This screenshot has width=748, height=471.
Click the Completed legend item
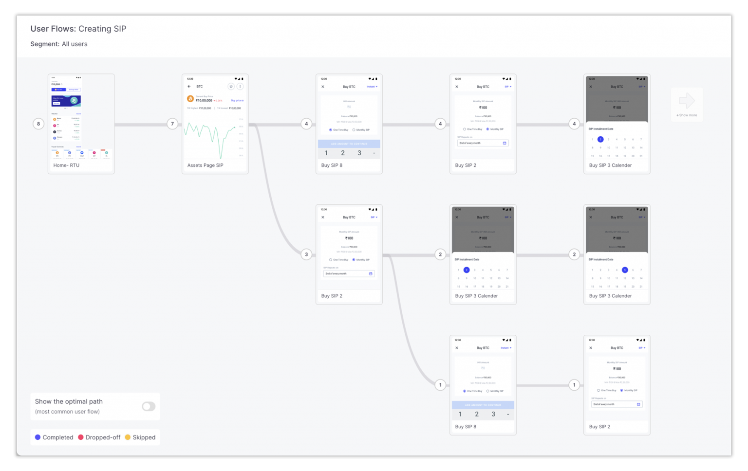(x=54, y=437)
